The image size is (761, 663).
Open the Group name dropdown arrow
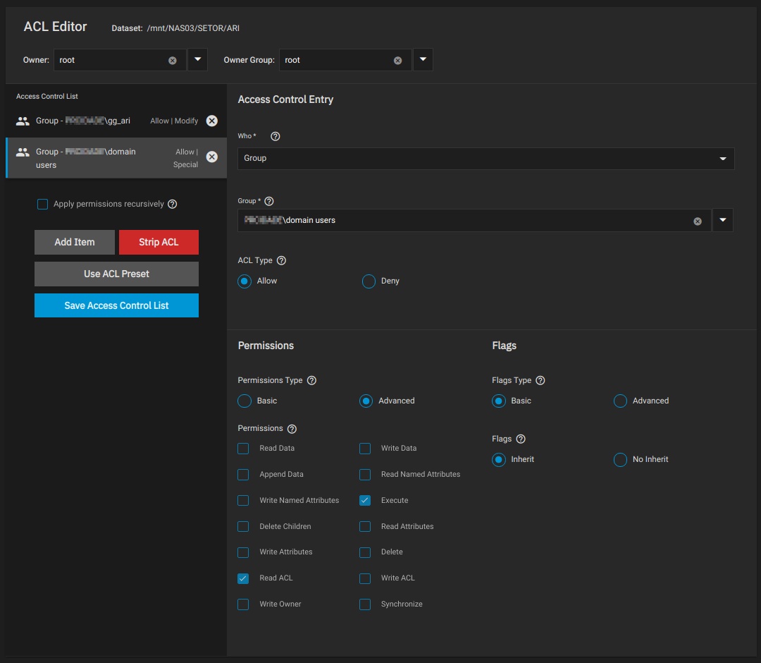click(x=723, y=221)
